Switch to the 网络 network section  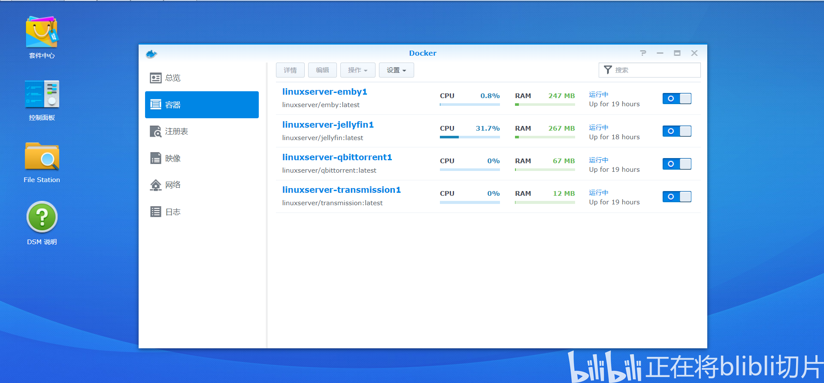(x=202, y=185)
